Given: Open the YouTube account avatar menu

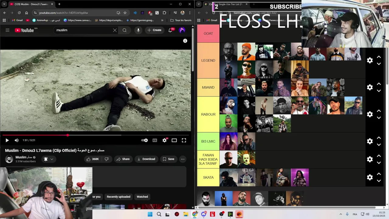Looking at the screenshot, I should tap(182, 30).
